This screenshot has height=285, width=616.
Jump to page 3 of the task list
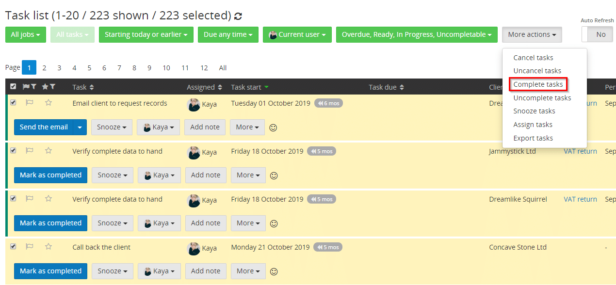tap(59, 67)
